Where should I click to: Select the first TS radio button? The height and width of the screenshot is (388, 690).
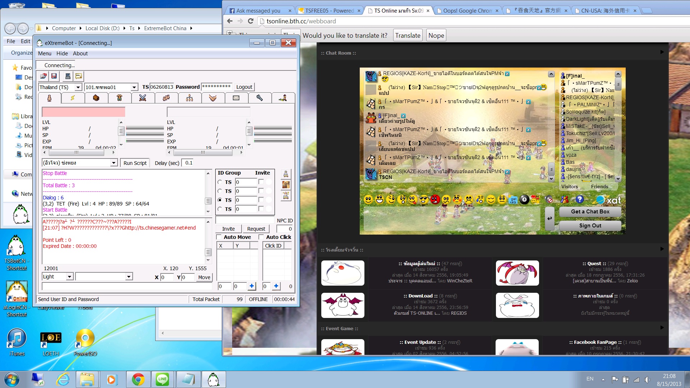pos(220,182)
